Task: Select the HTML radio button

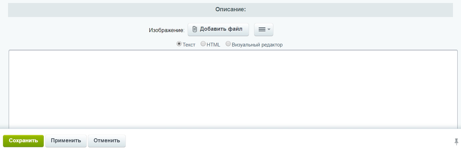Action: tap(203, 44)
